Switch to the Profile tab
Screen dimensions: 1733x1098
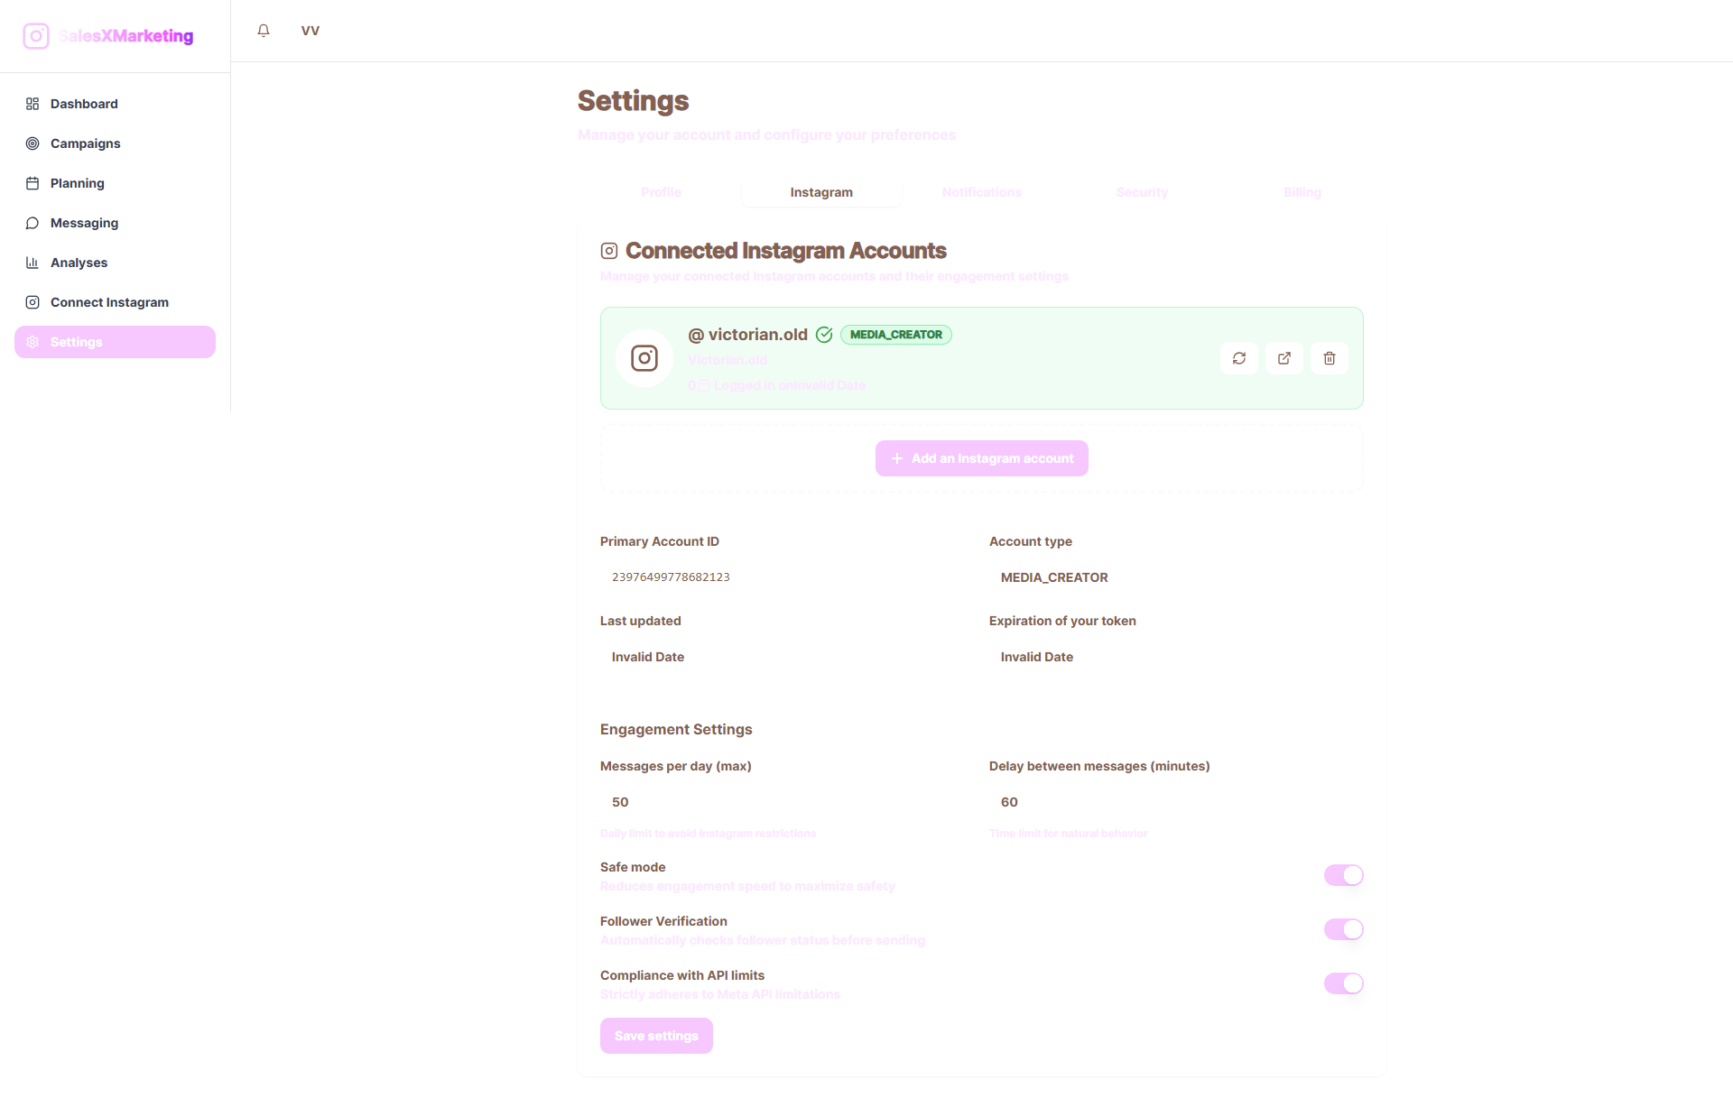pyautogui.click(x=661, y=192)
